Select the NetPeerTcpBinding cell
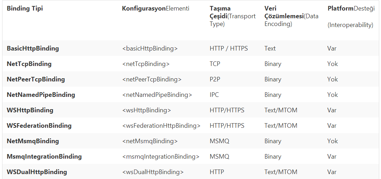The height and width of the screenshot is (179, 381). 36,79
